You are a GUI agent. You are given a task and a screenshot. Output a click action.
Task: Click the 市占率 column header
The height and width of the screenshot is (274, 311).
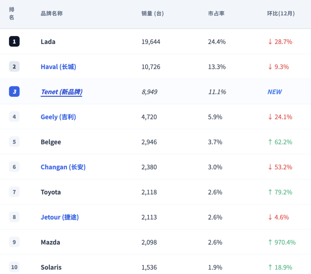click(216, 14)
